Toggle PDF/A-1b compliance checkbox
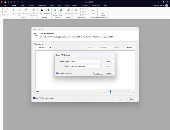 (57, 73)
